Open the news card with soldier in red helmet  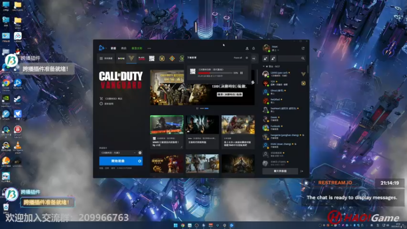238,132
